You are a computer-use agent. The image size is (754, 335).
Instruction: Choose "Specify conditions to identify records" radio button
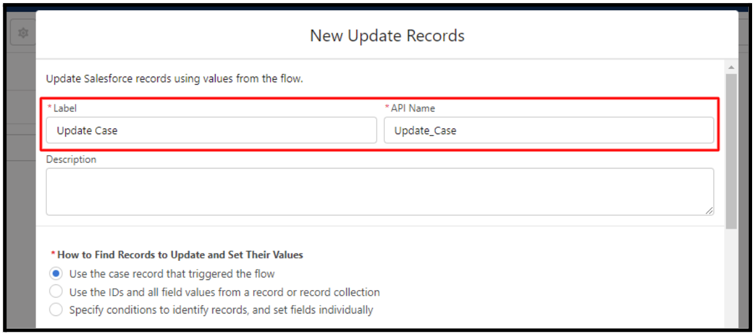56,310
